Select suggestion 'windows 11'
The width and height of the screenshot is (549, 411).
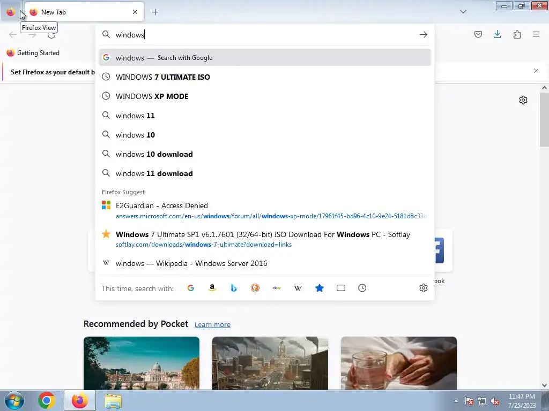[x=265, y=116]
